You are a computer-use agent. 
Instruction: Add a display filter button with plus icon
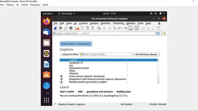[164, 33]
